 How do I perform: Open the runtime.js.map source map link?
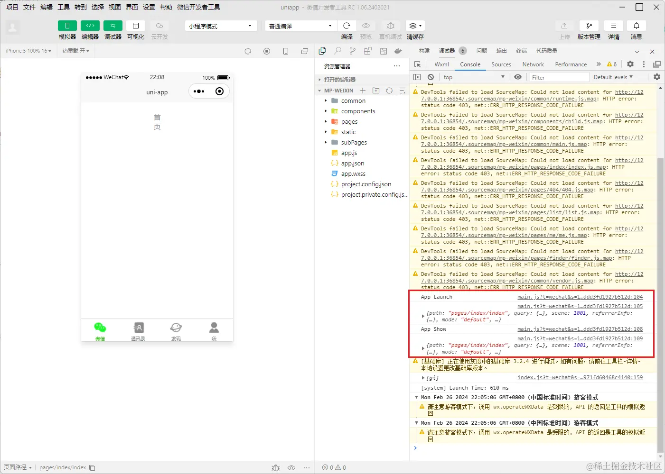coord(508,99)
